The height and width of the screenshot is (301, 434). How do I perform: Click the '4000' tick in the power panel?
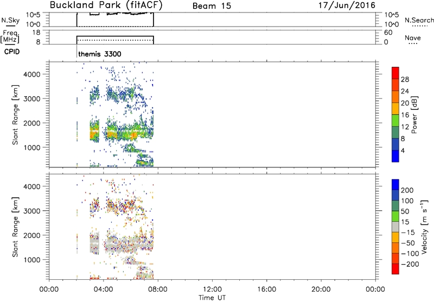coord(31,74)
